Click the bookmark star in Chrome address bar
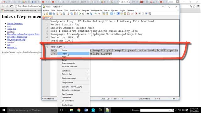 (x=194, y=6)
